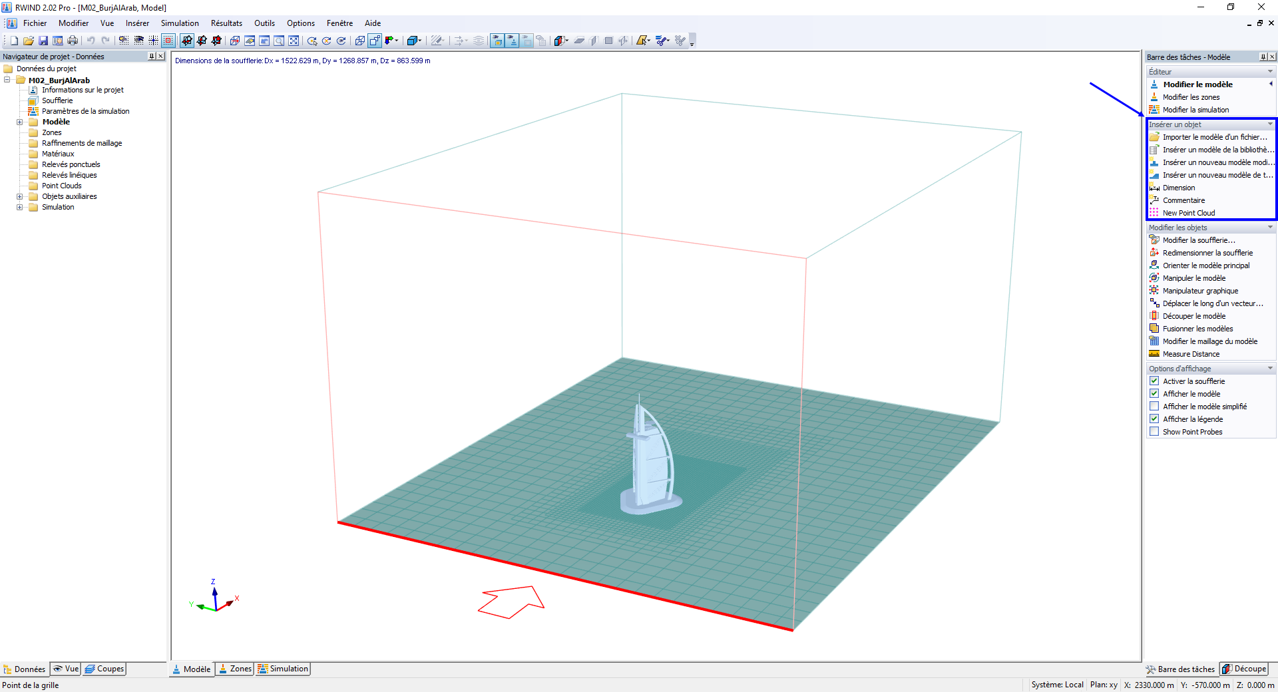The width and height of the screenshot is (1278, 692).
Task: Click the zoom-all fit view icon
Action: [x=294, y=41]
